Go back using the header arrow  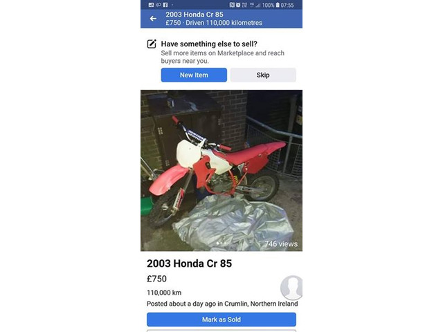[153, 19]
